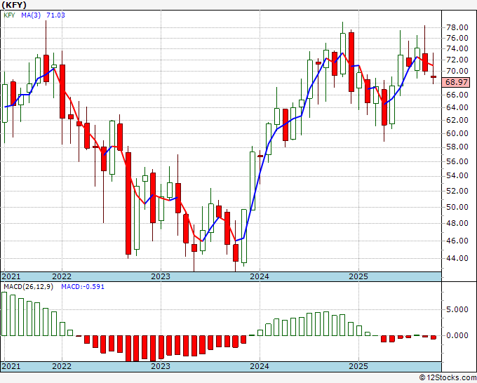
Task: Click the 74.00 price axis label
Action: (x=457, y=48)
